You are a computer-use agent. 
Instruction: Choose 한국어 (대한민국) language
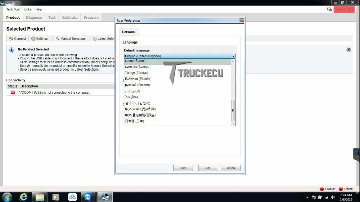[177, 103]
